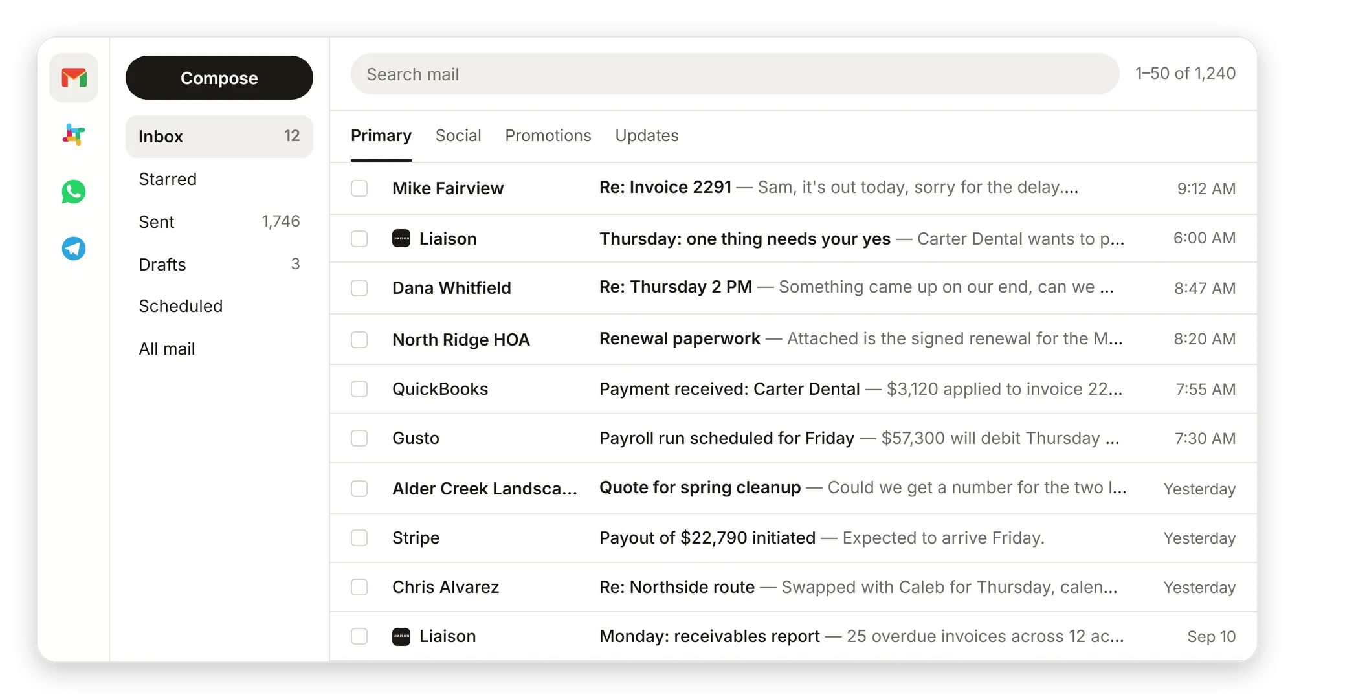Click the 9:12 AM timestamp
This screenshot has width=1367, height=699.
click(1206, 188)
